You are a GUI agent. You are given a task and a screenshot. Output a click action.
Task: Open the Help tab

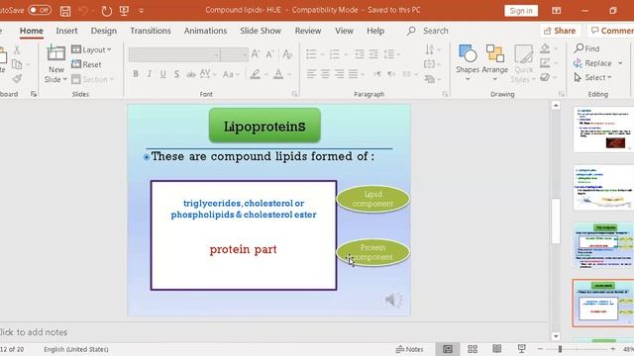point(375,31)
